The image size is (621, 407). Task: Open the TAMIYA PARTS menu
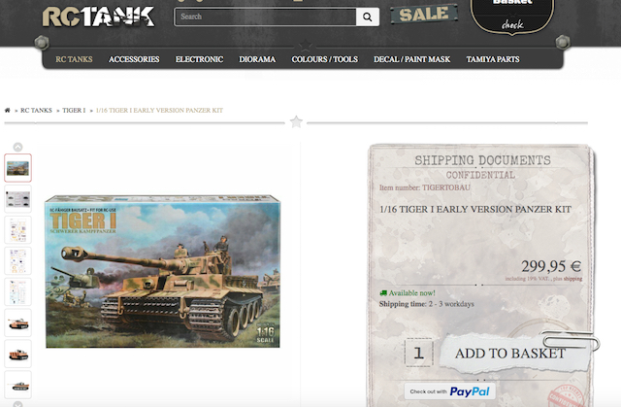tap(493, 59)
